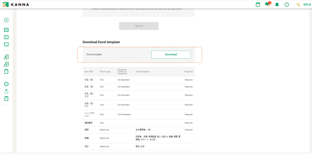Click the メールアドレス row in the table

138,114
